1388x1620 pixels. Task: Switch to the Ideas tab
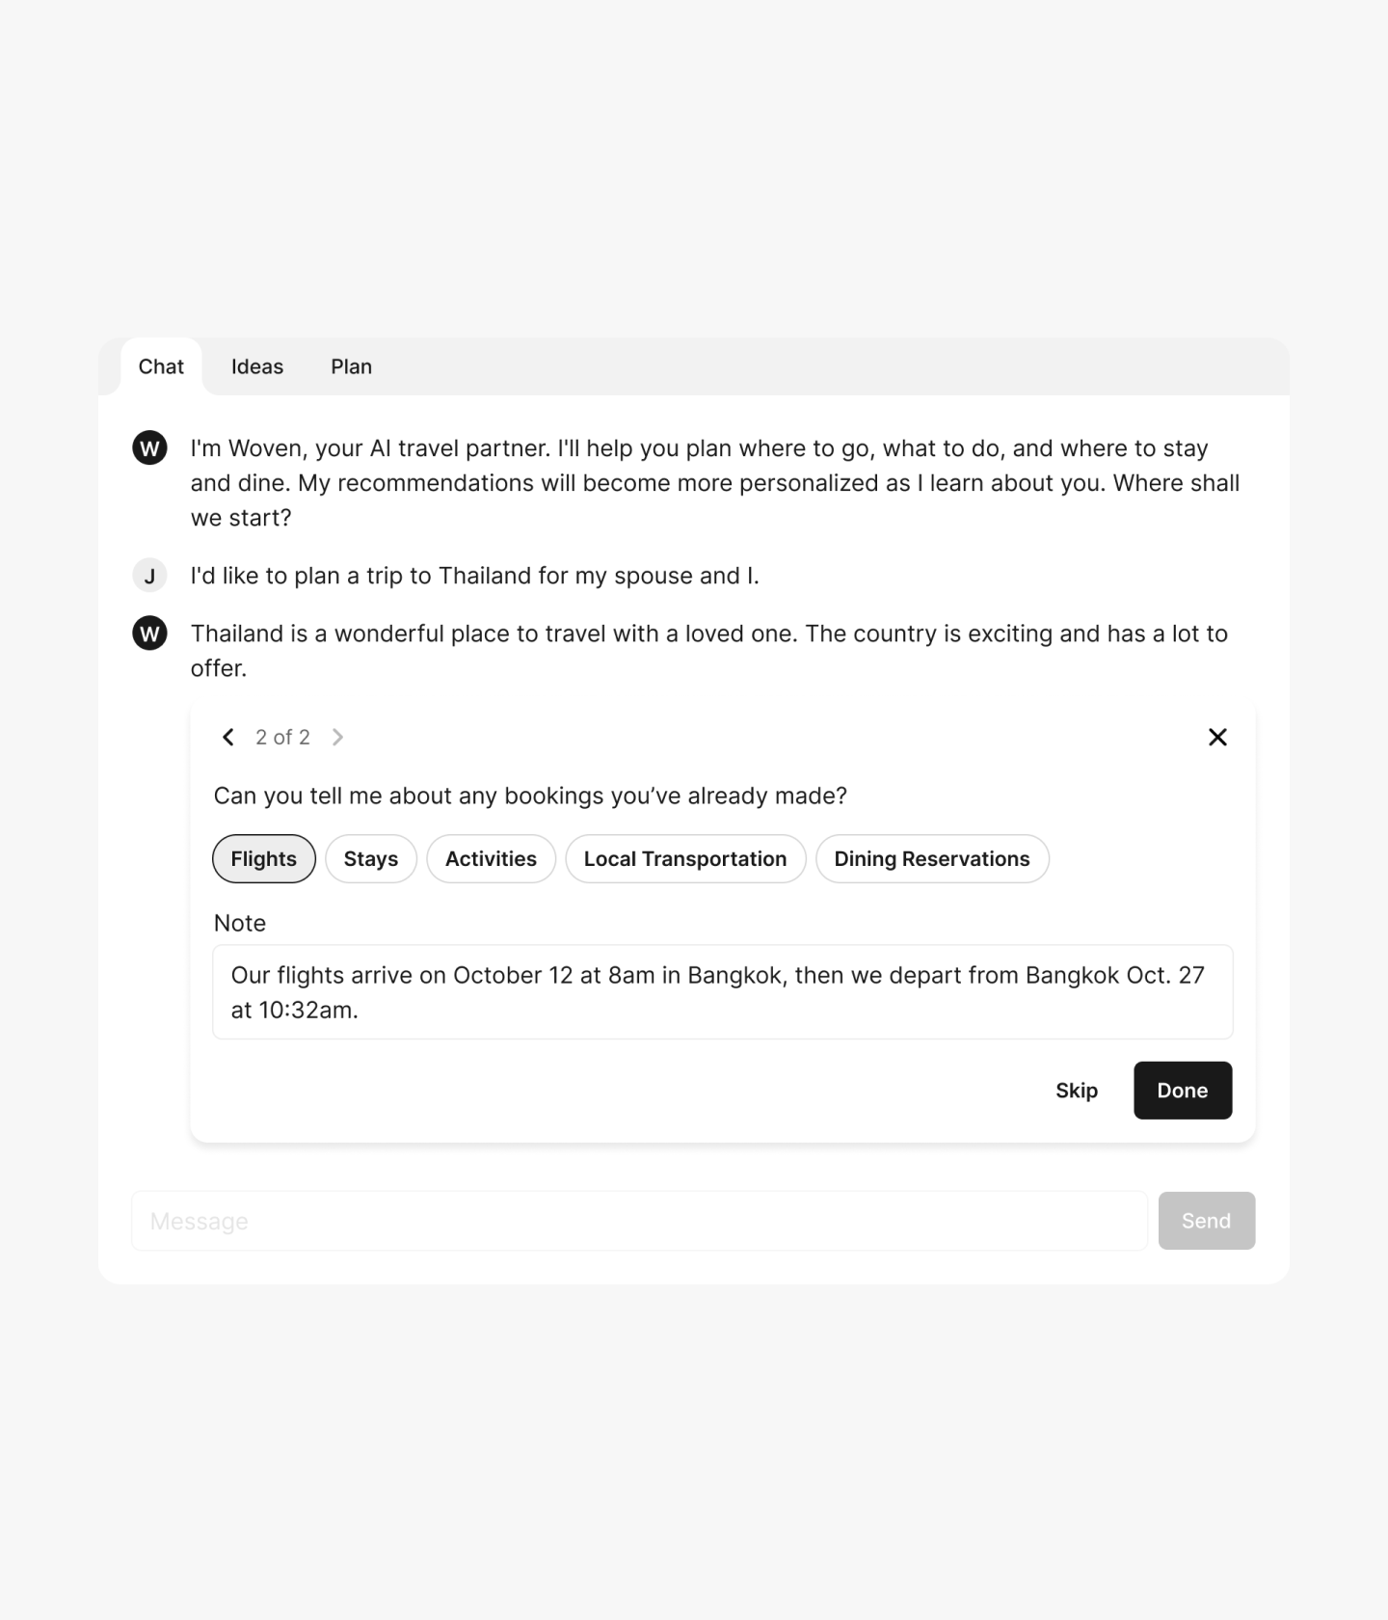[257, 366]
